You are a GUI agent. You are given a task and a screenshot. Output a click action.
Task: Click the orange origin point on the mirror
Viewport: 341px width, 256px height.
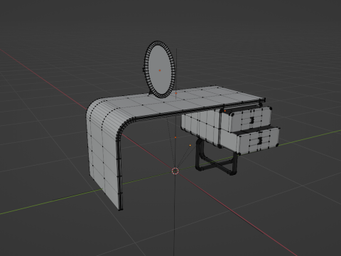(x=160, y=70)
